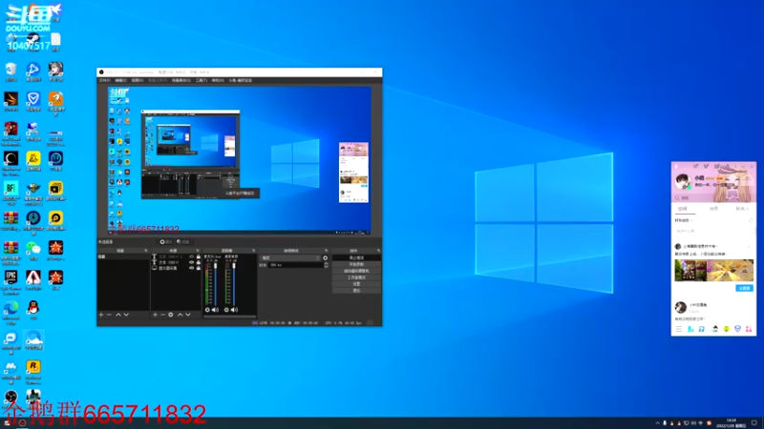Click the blue button under the QQ feed image
This screenshot has height=429, width=764.
point(744,289)
